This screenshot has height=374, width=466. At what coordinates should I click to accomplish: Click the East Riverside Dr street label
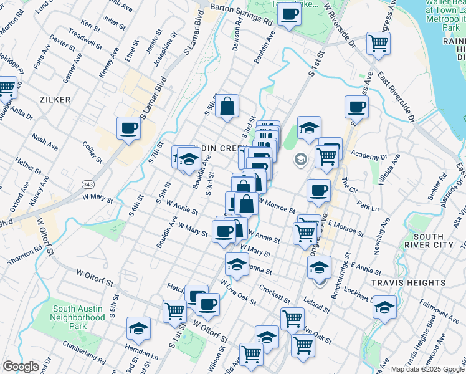(x=396, y=97)
